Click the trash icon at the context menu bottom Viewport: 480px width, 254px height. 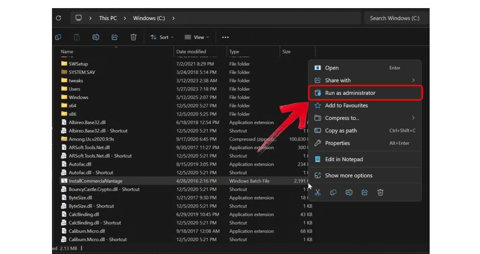pos(380,192)
